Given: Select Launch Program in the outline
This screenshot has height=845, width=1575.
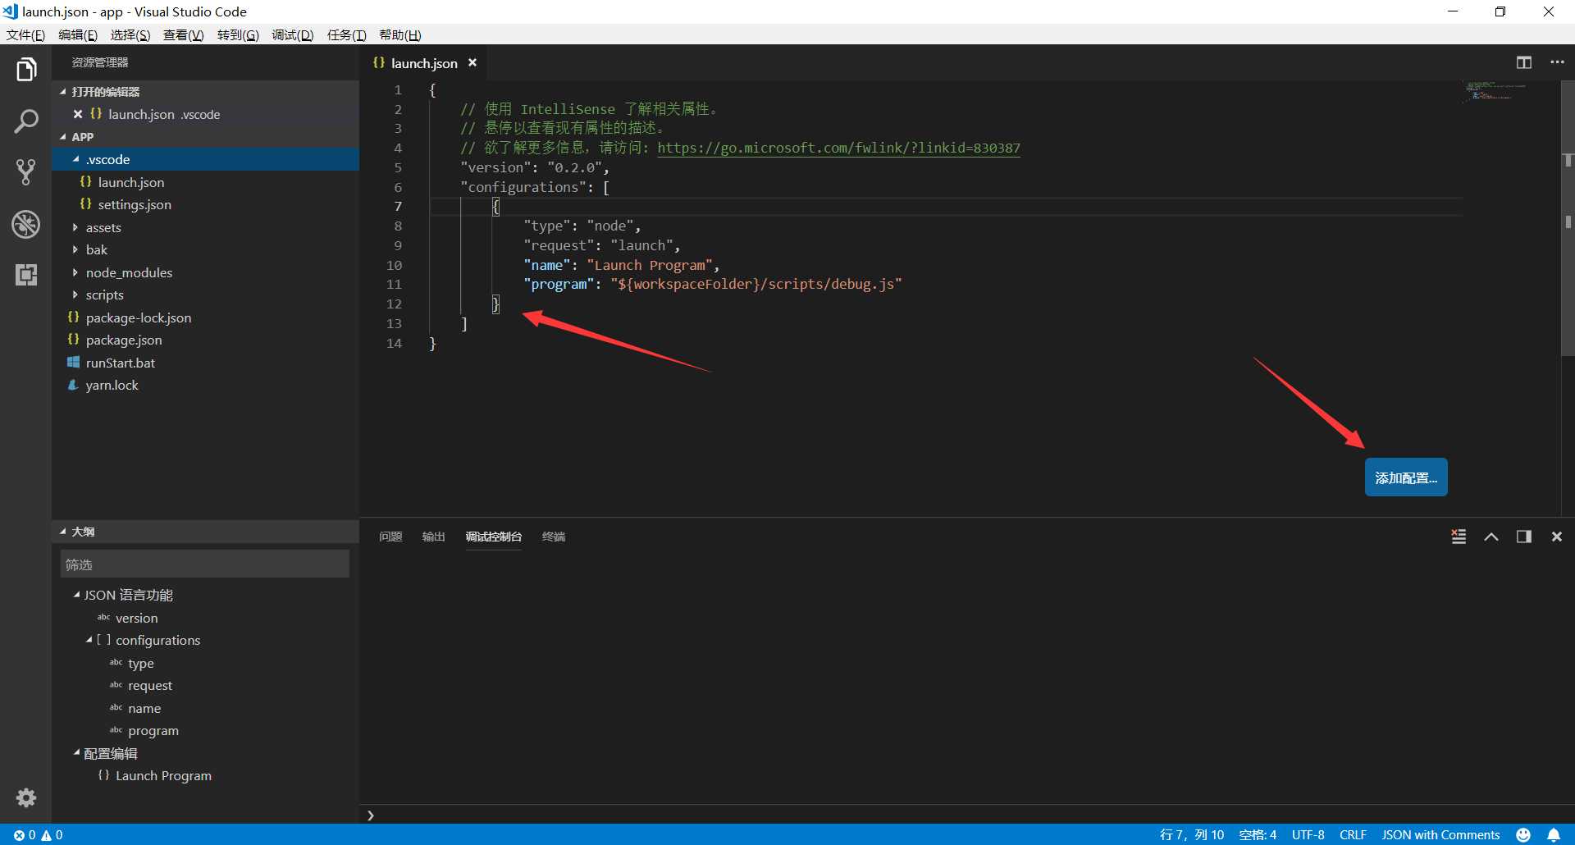Looking at the screenshot, I should coord(205,775).
